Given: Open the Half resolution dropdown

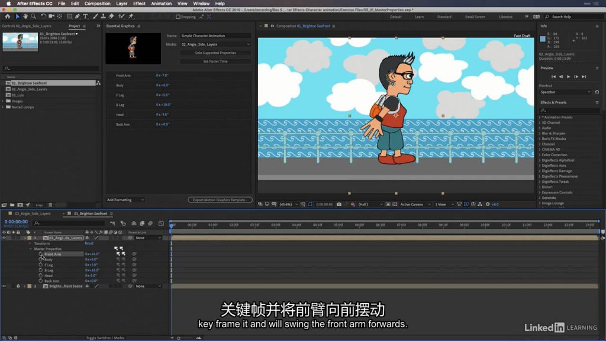Looking at the screenshot, I should [370, 204].
